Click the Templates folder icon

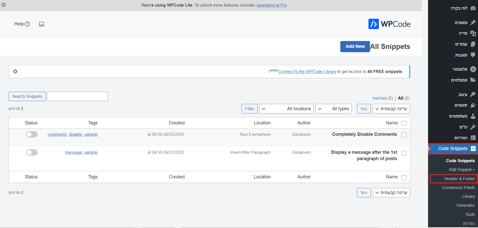[x=473, y=80]
